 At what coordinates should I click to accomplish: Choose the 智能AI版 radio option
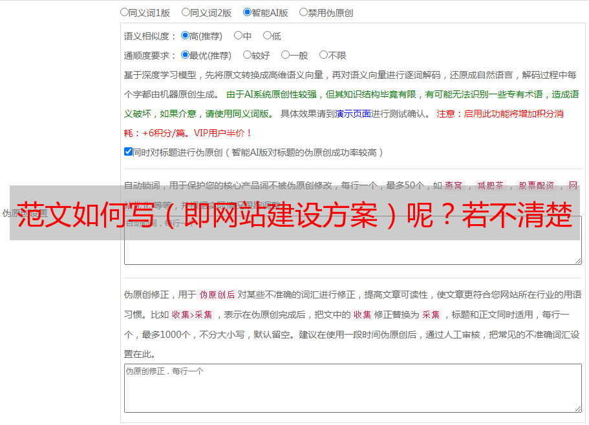(x=247, y=12)
